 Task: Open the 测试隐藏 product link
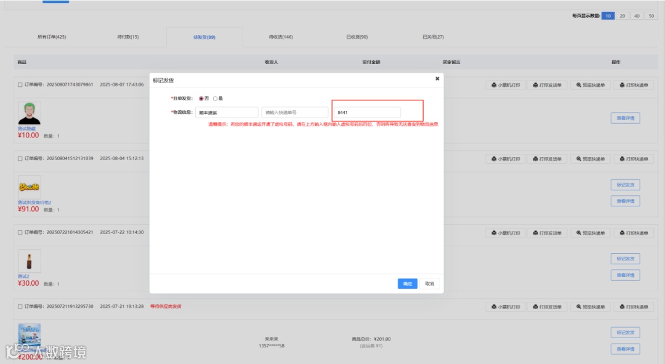(x=26, y=129)
